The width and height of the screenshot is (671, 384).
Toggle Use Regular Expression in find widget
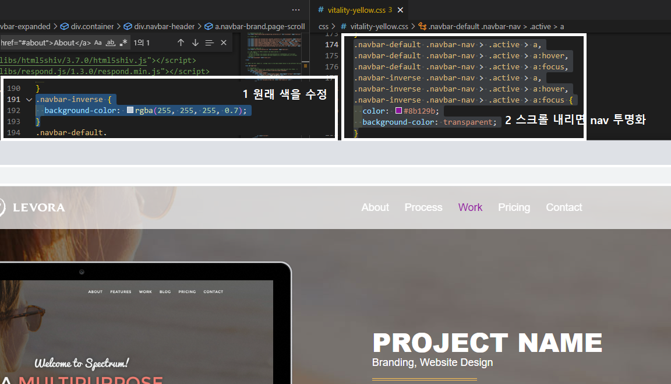click(x=123, y=43)
